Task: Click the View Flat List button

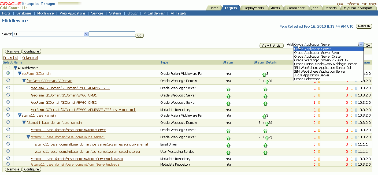Action: pyautogui.click(x=272, y=46)
